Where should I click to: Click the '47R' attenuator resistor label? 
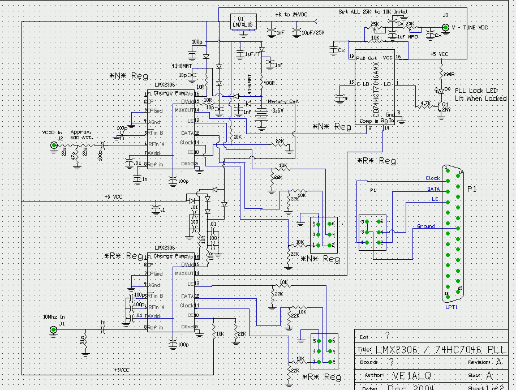tap(74, 155)
